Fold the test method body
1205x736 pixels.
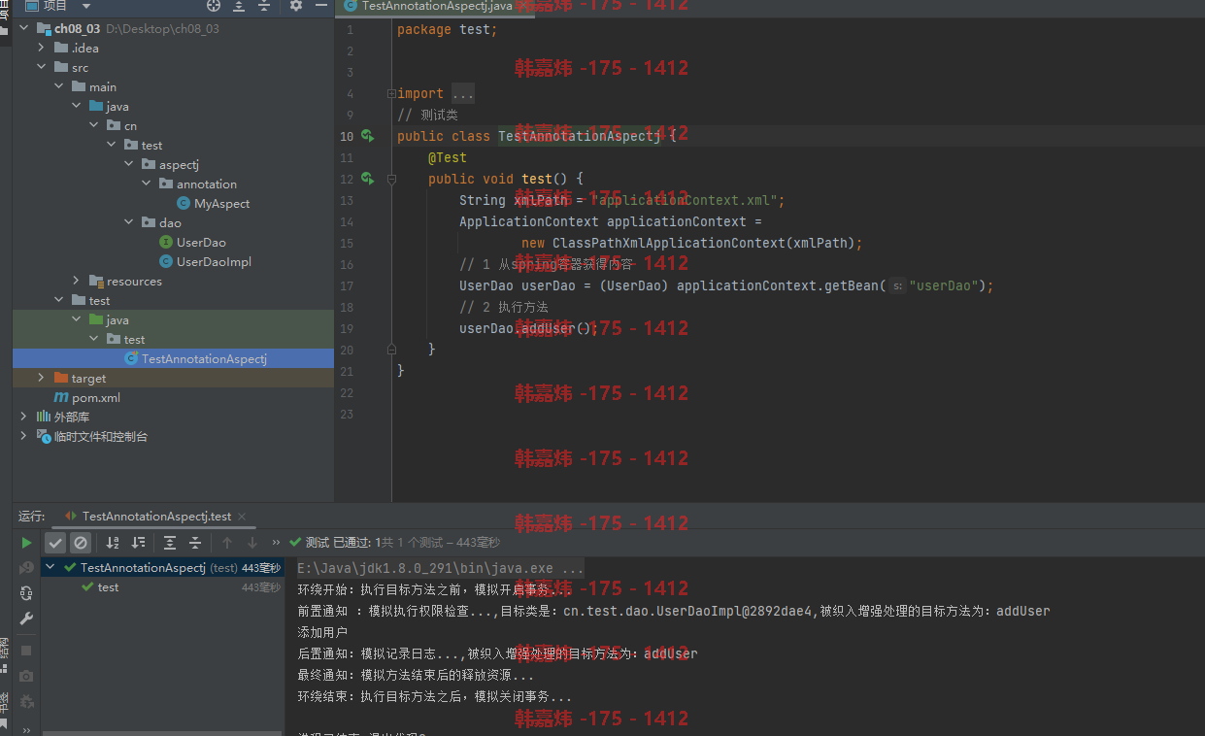click(391, 179)
